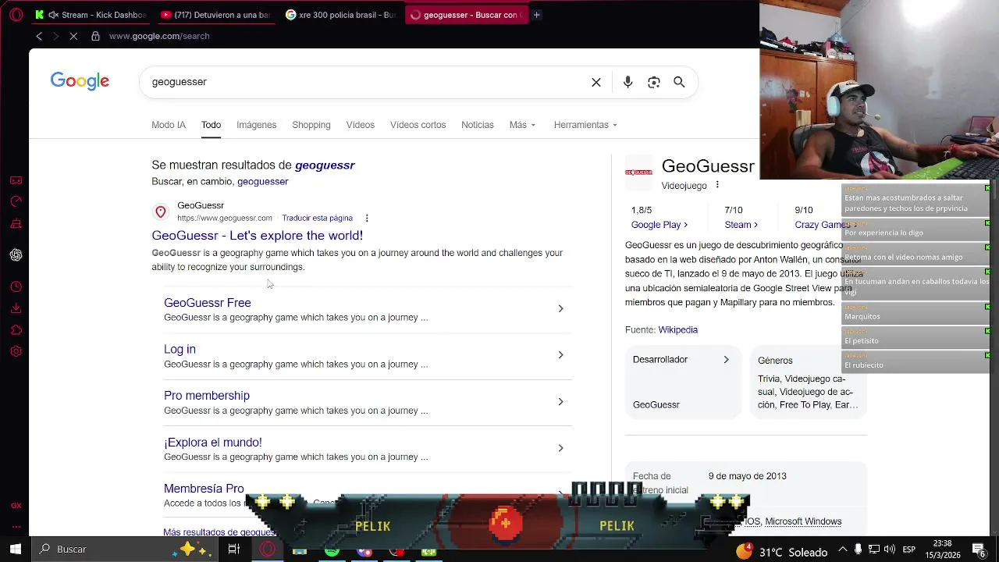Click the Google logo

tap(80, 81)
